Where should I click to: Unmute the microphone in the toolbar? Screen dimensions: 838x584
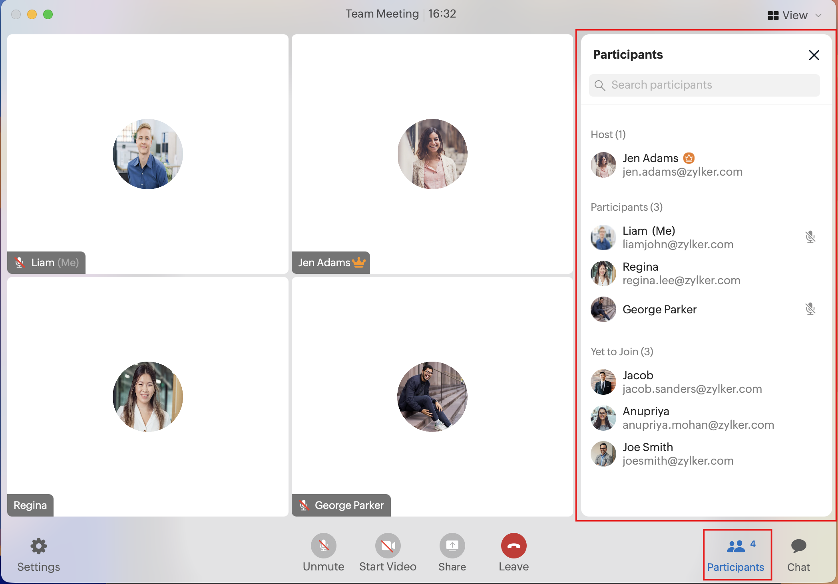tap(323, 546)
